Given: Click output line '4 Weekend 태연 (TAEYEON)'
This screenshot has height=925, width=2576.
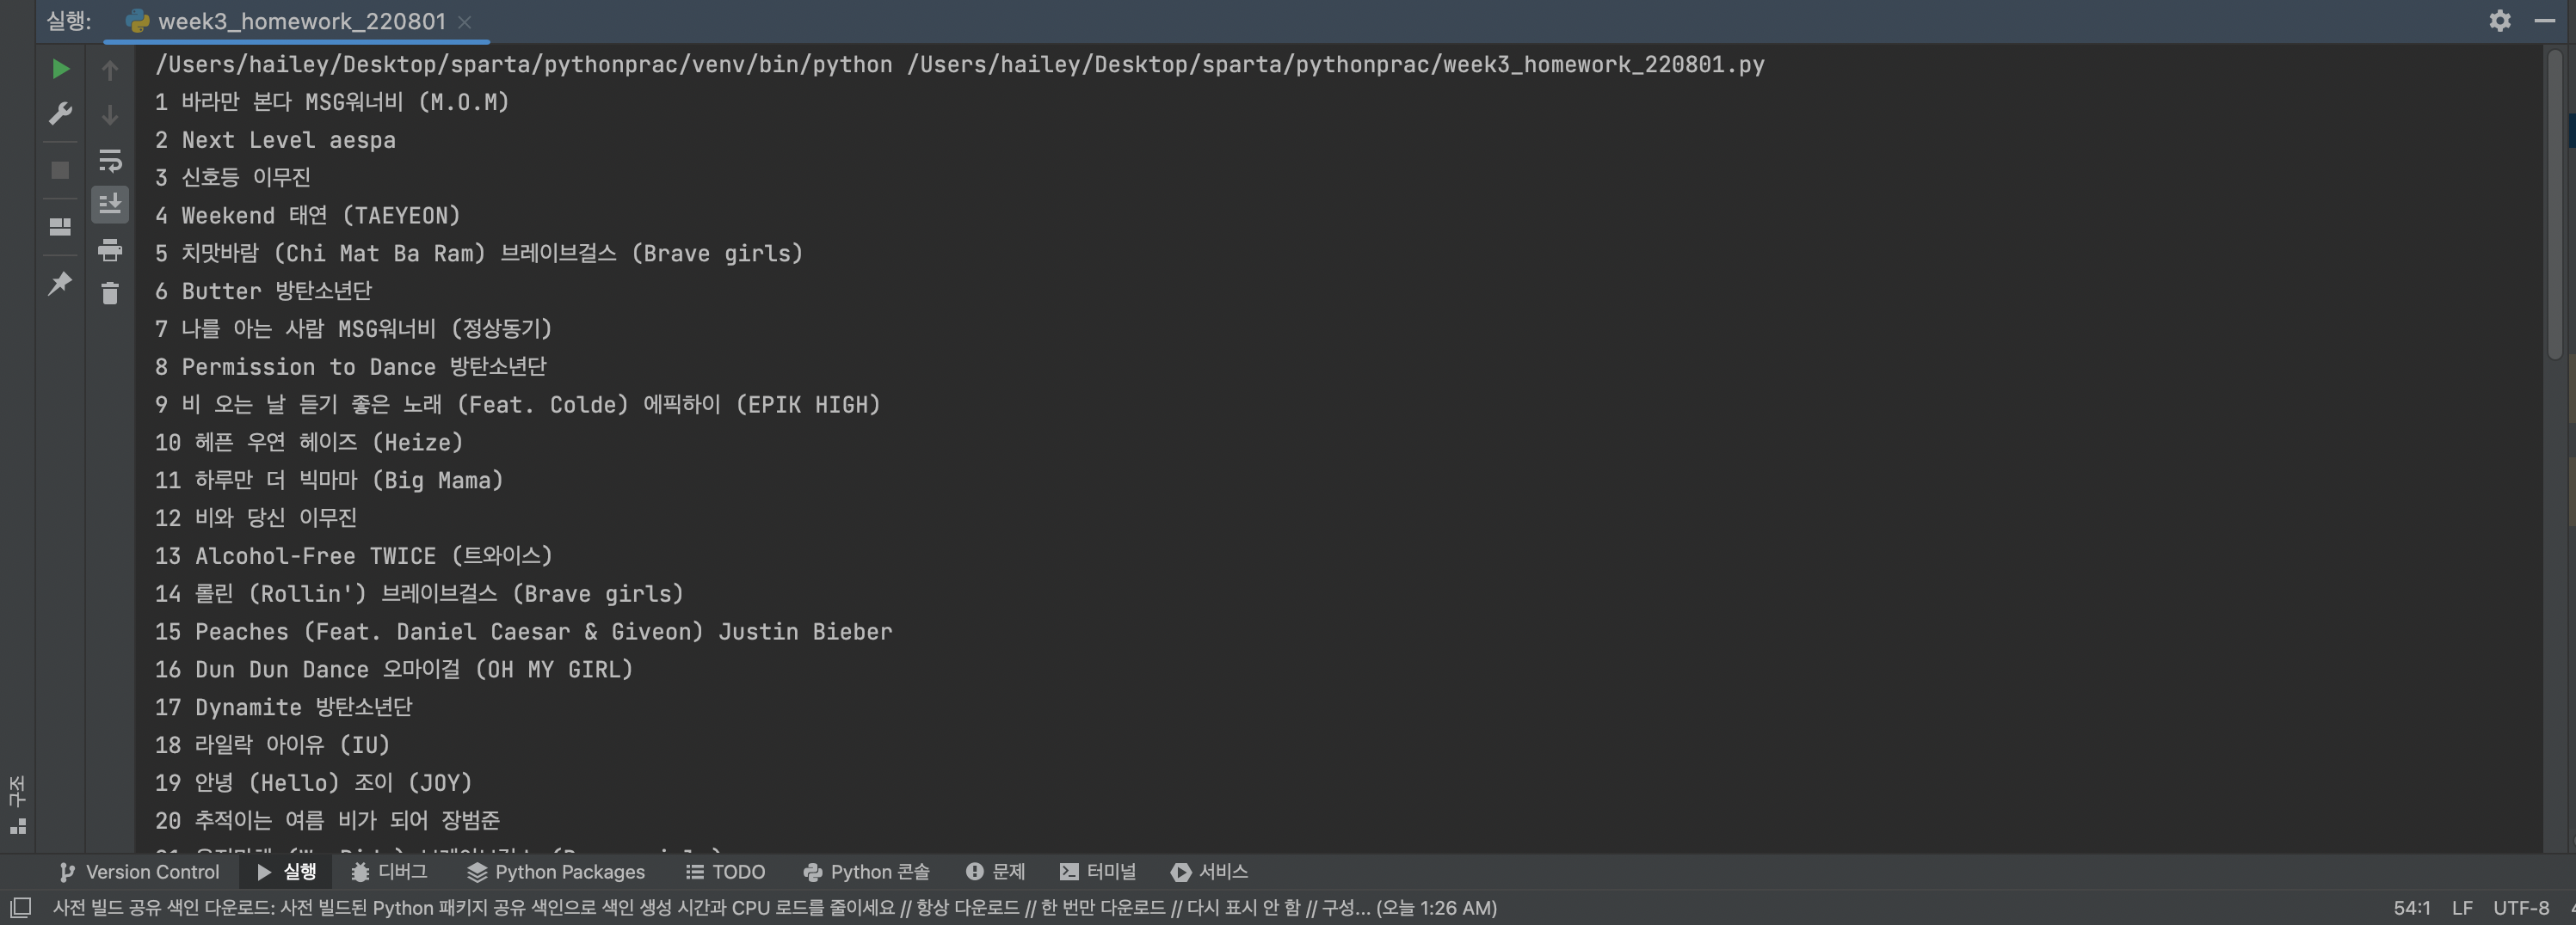Looking at the screenshot, I should (x=307, y=216).
